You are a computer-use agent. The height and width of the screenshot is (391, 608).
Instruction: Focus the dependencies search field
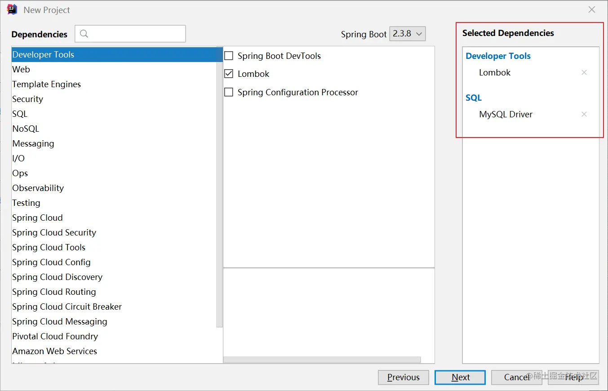click(130, 34)
